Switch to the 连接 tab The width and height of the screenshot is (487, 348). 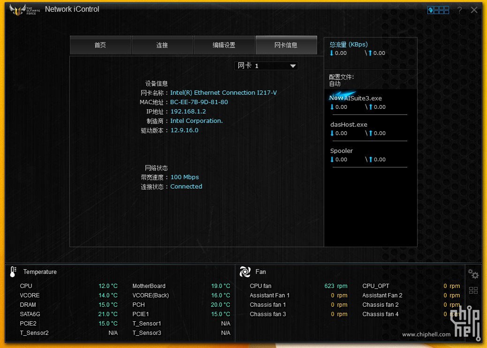pyautogui.click(x=162, y=45)
